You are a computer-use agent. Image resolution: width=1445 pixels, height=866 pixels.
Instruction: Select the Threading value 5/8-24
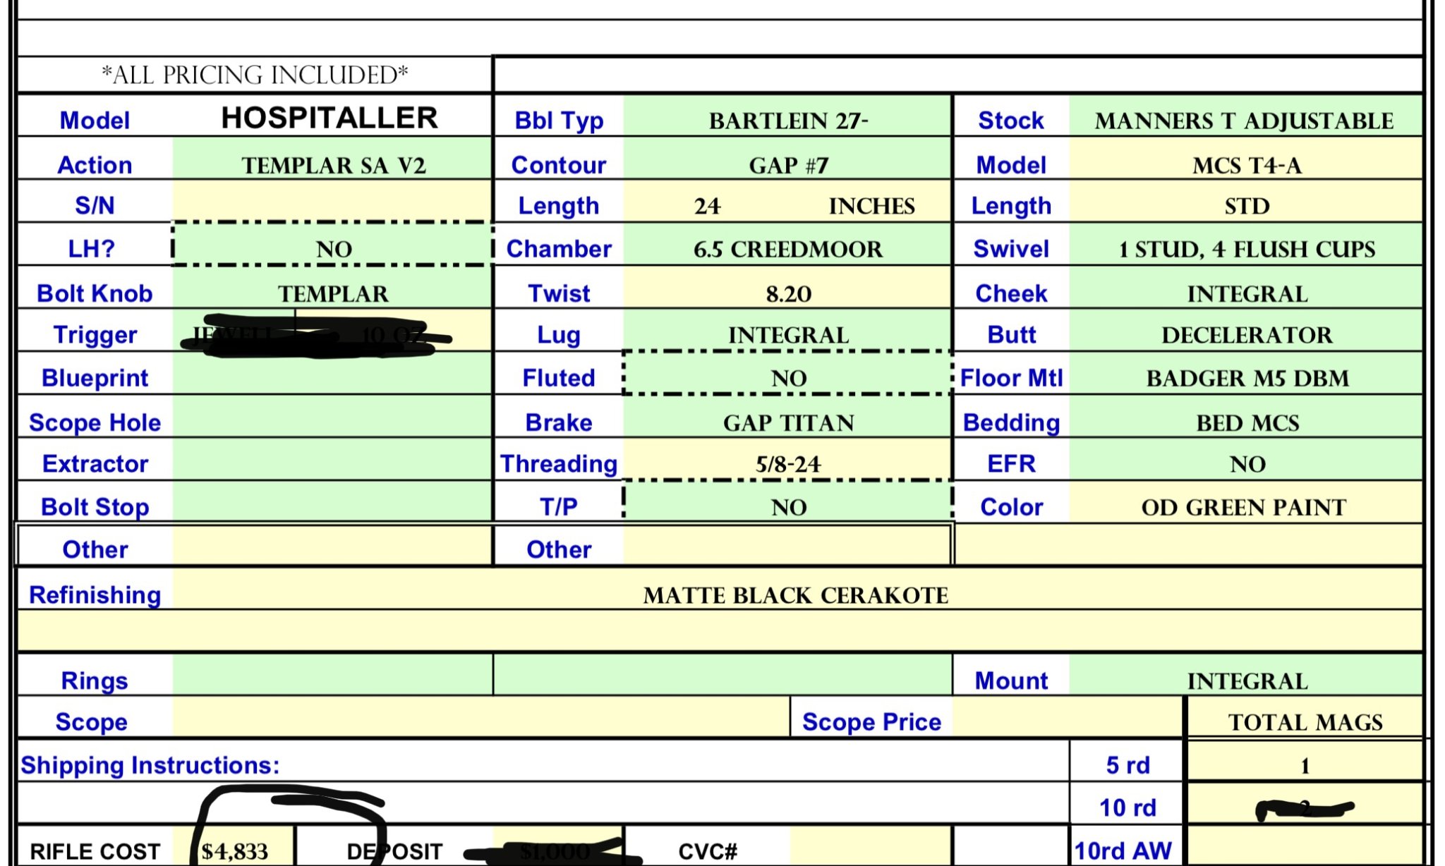[x=788, y=463]
